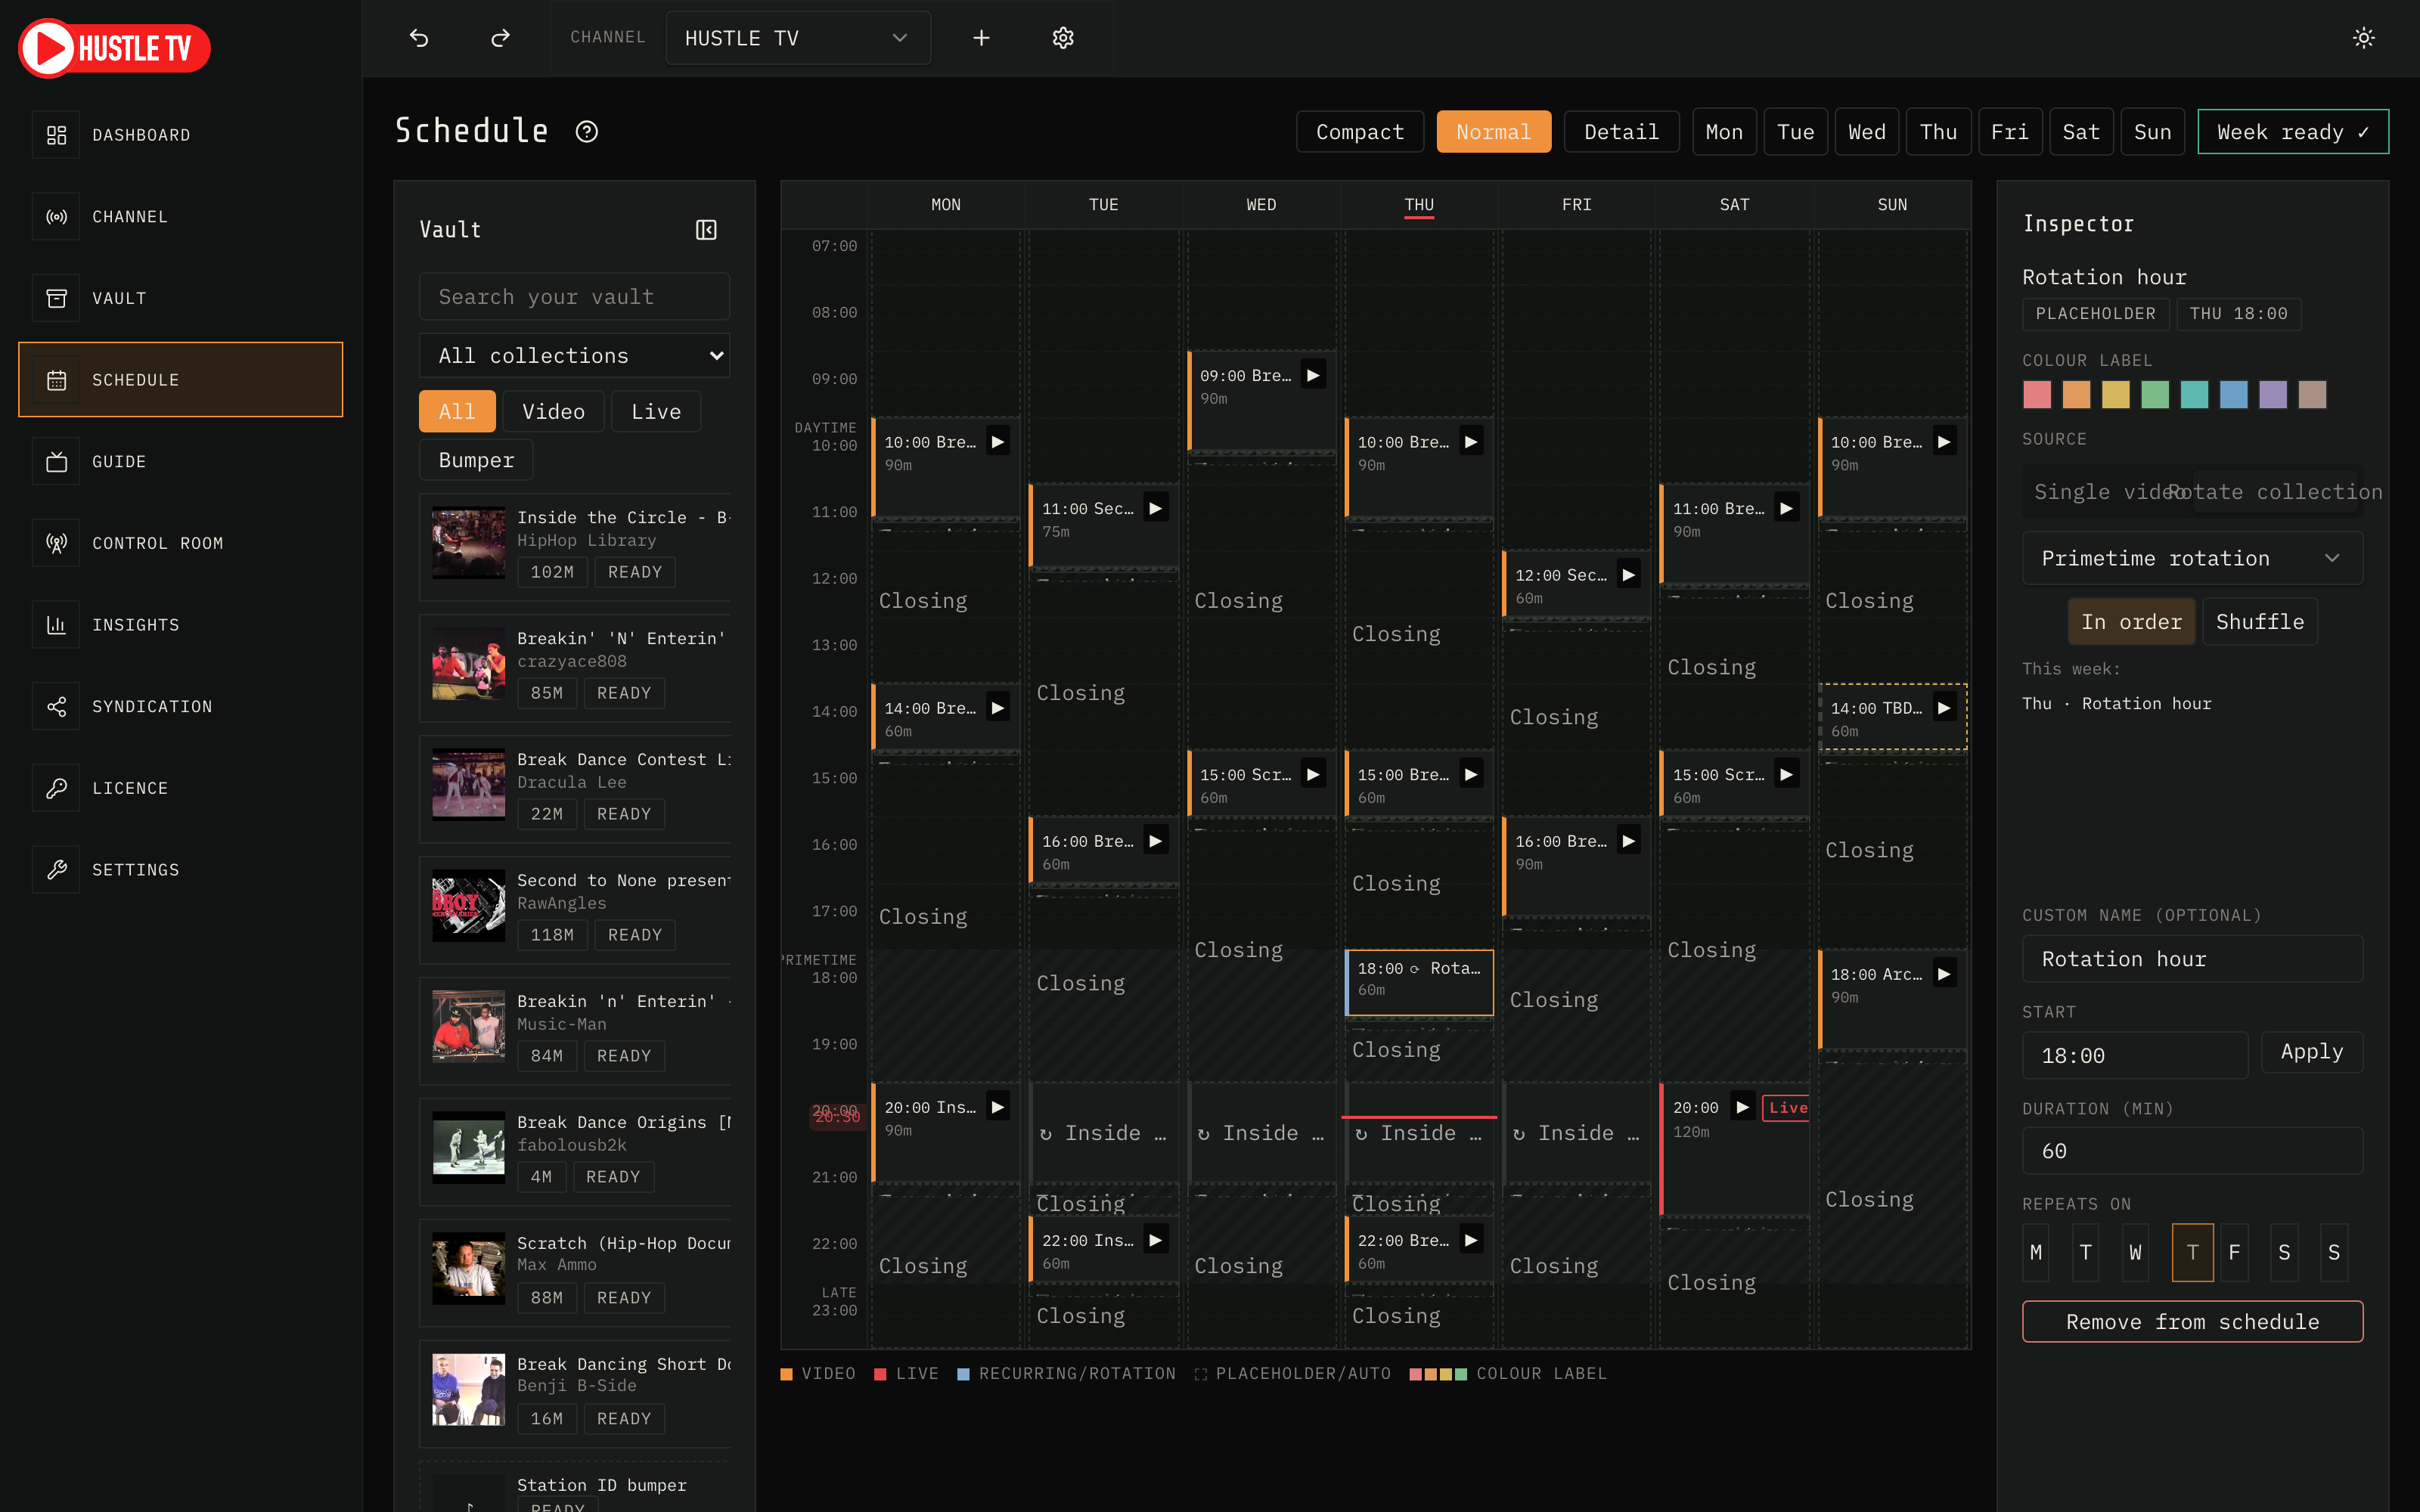The image size is (2420, 1512).
Task: Toggle Week ready status
Action: pos(2292,132)
